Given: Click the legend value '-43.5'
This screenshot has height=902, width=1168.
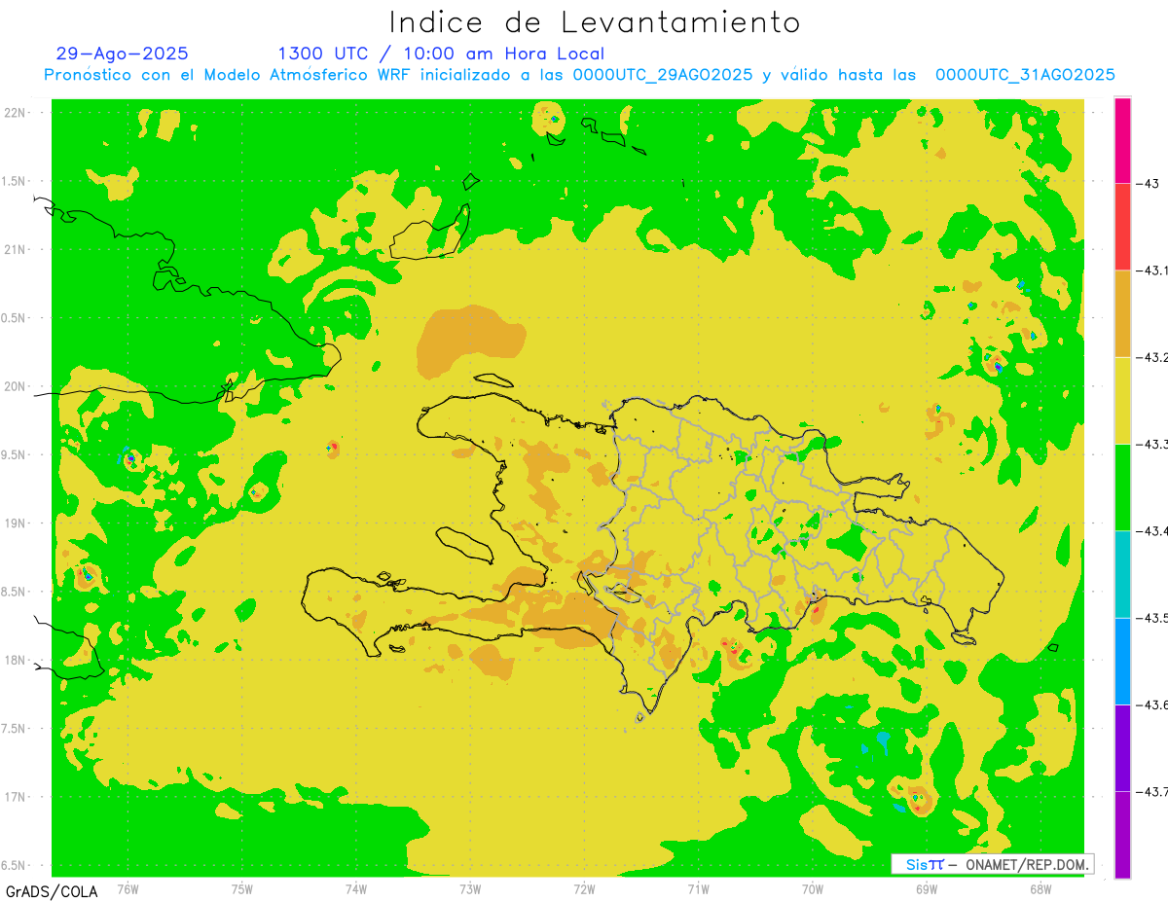Looking at the screenshot, I should click(x=1153, y=618).
